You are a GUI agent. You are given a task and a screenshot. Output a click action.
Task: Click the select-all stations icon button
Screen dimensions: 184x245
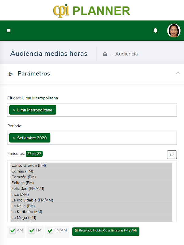172,155
